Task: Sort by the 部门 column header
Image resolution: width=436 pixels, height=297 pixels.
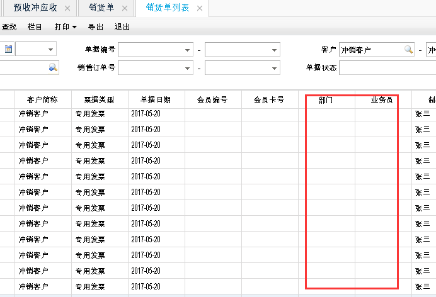Action: pos(326,99)
